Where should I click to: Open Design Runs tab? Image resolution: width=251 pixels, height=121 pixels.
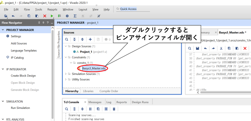(140, 102)
